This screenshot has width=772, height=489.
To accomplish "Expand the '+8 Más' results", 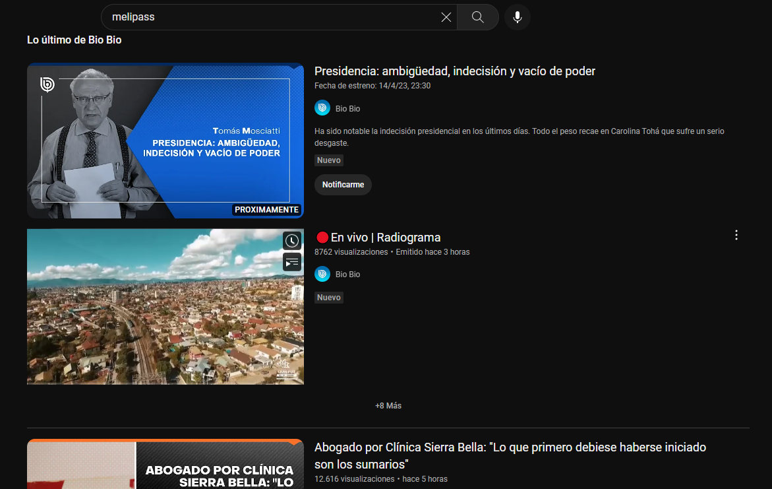I will tap(388, 406).
